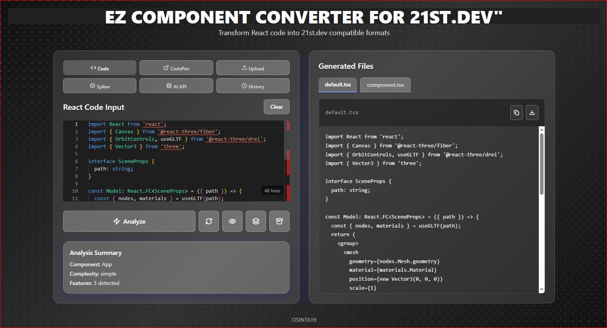Click the generated code scrollbar thumb
Image resolution: width=607 pixels, height=328 pixels.
click(x=542, y=163)
